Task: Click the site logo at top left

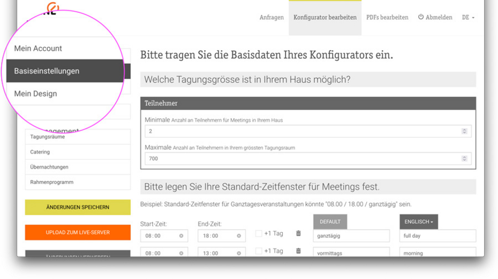Action: 52,9
